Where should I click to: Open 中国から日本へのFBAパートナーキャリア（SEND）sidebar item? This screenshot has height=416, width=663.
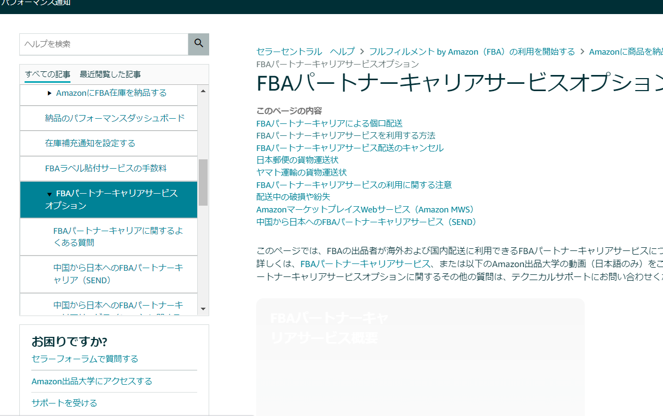pos(118,274)
